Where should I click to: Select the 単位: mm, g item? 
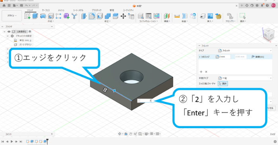pyautogui.click(x=25, y=40)
